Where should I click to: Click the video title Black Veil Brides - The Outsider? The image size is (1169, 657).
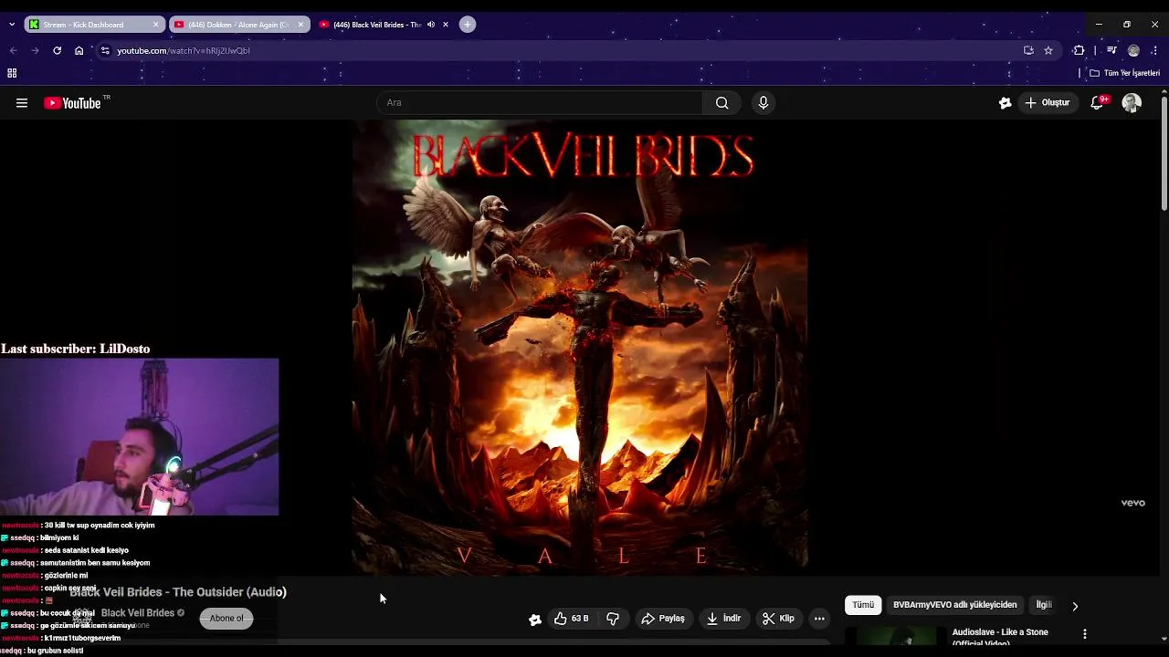178,592
